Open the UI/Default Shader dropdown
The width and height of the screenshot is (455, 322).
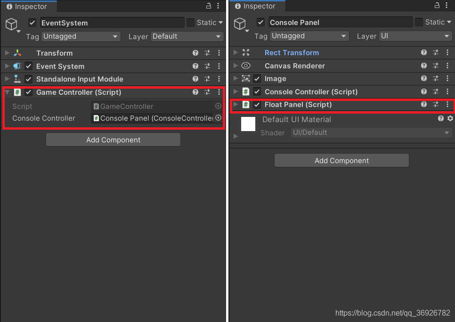pyautogui.click(x=371, y=132)
